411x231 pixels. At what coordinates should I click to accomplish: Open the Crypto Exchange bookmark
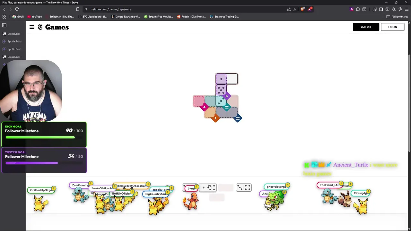[x=126, y=17]
